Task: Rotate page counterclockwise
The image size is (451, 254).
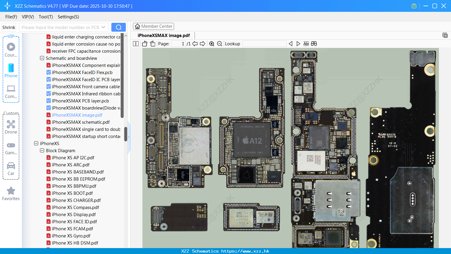Action: click(145, 44)
